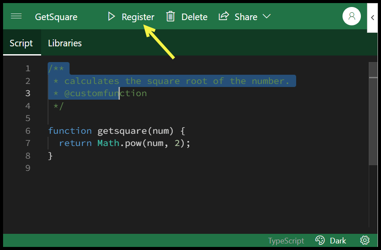
Task: Click the trash can Delete icon
Action: point(171,17)
